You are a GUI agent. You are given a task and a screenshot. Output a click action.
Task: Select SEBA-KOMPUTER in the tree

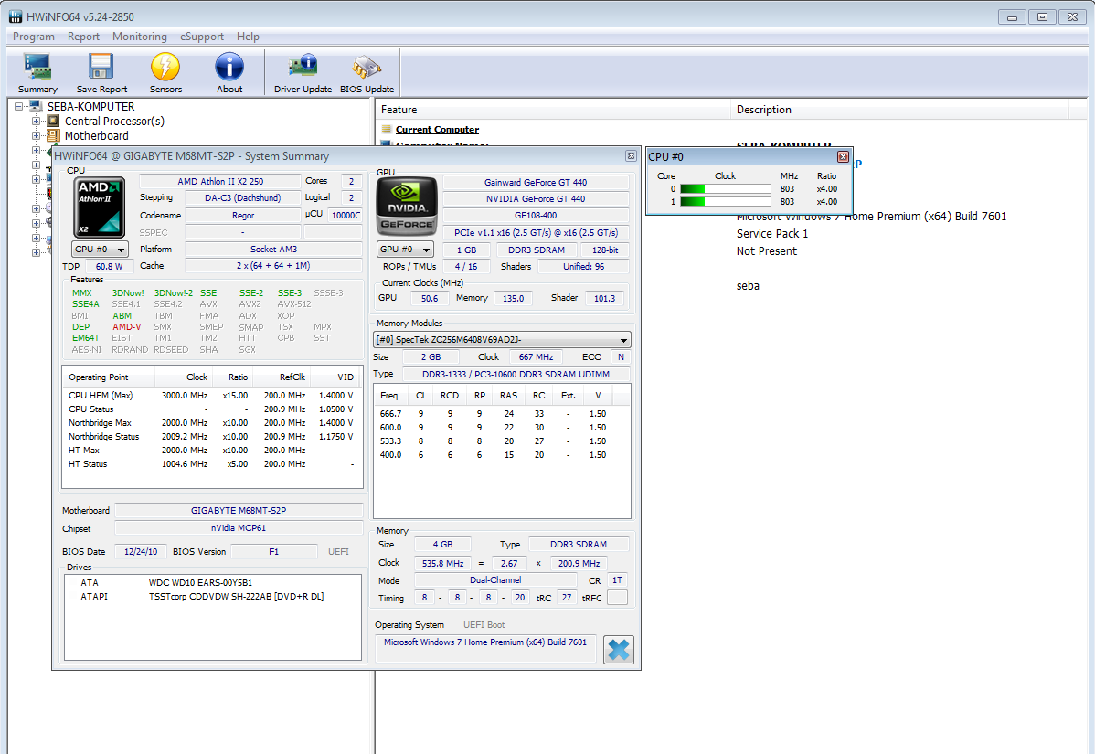pyautogui.click(x=90, y=107)
